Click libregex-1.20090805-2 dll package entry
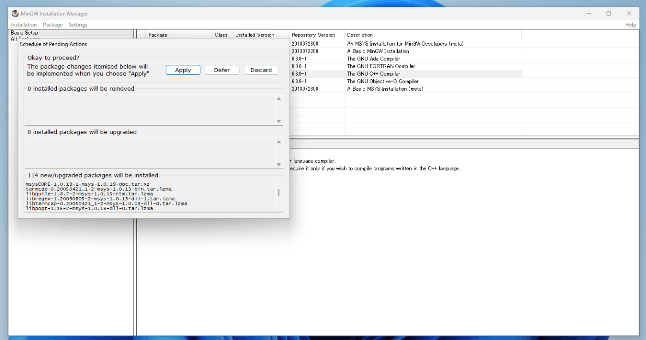This screenshot has height=340, width=646. click(101, 199)
